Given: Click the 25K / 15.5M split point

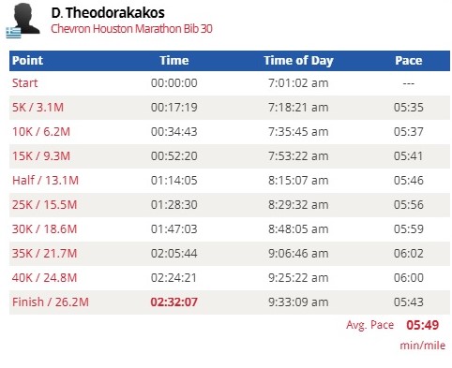Looking at the screenshot, I should coord(44,205).
